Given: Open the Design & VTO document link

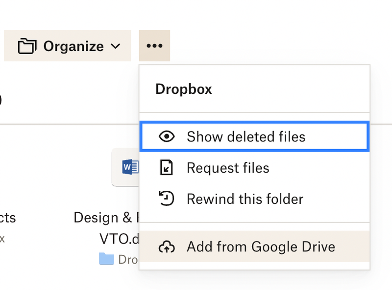Looking at the screenshot, I should click(x=105, y=225).
